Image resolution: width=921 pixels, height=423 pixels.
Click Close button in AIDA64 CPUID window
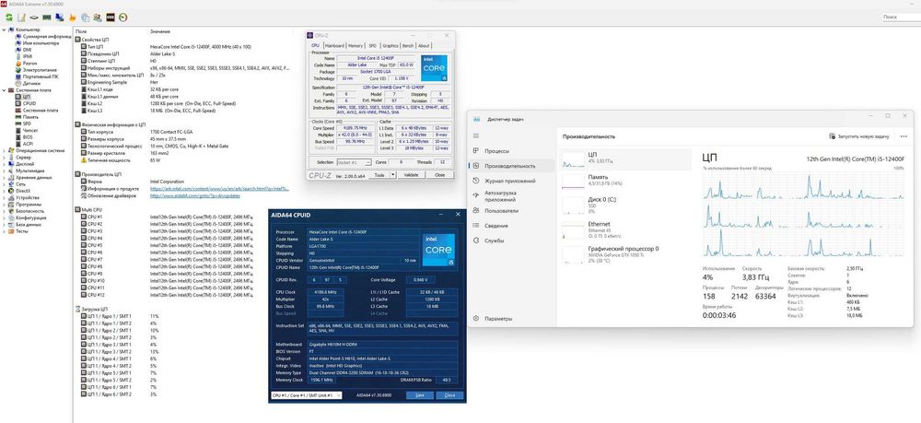pyautogui.click(x=450, y=395)
